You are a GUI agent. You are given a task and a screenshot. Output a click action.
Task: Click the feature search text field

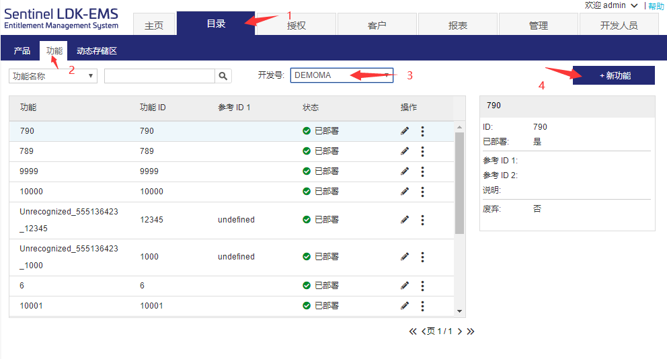159,76
